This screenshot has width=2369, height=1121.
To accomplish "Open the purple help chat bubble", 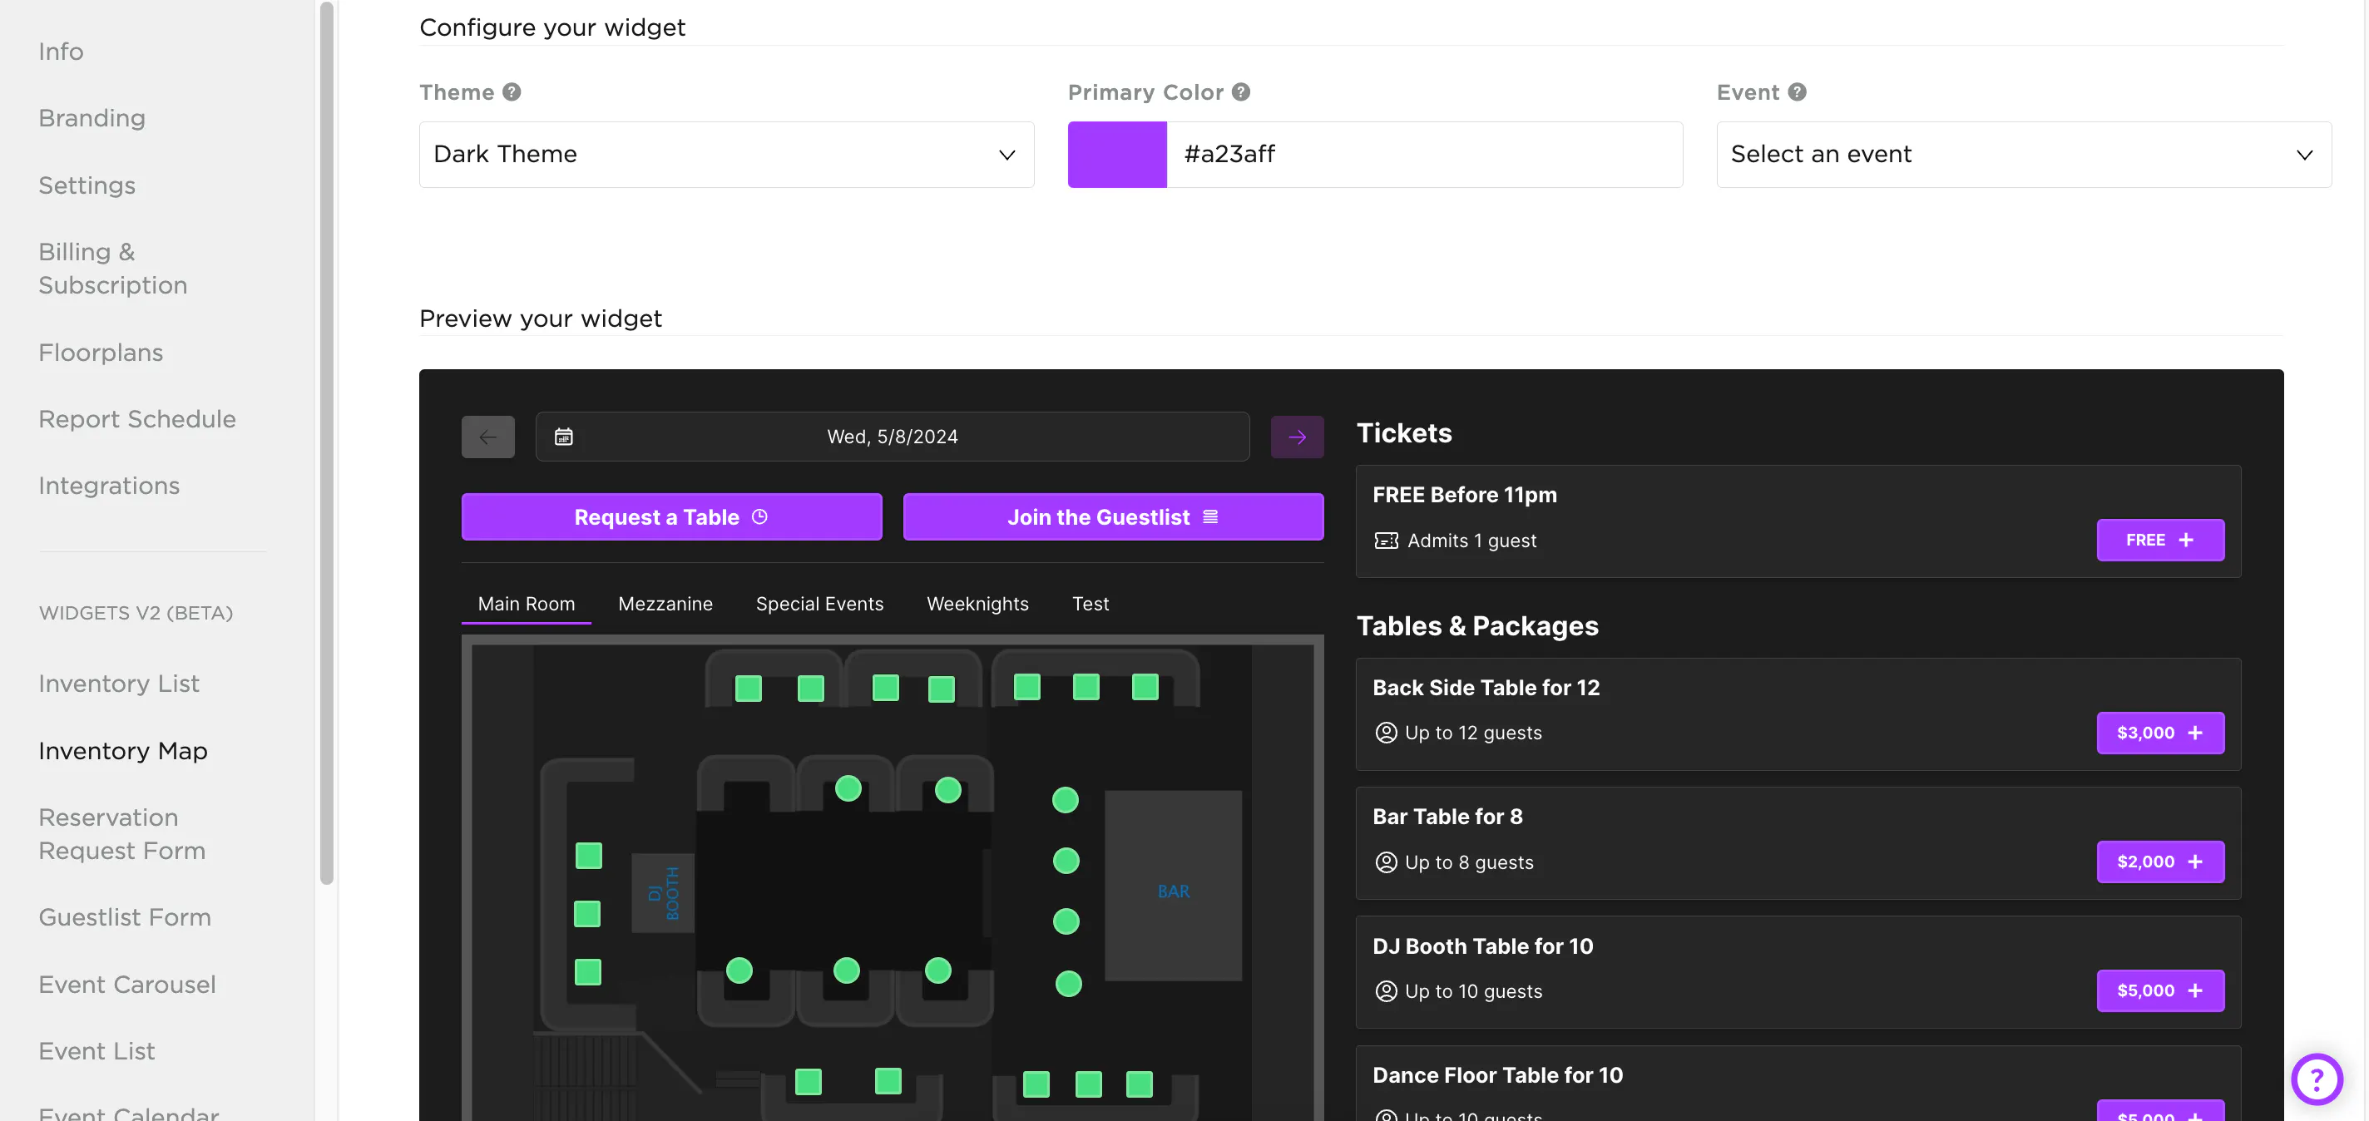I will 2316,1078.
